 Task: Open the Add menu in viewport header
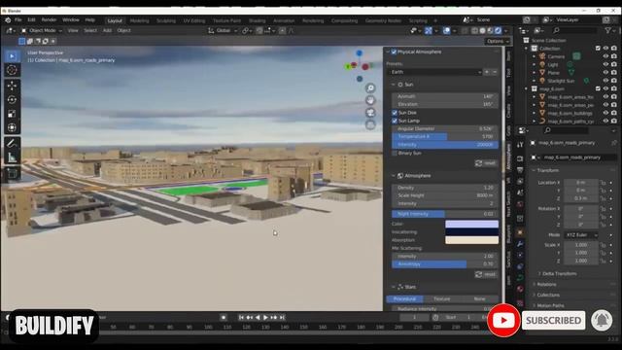[x=107, y=30]
